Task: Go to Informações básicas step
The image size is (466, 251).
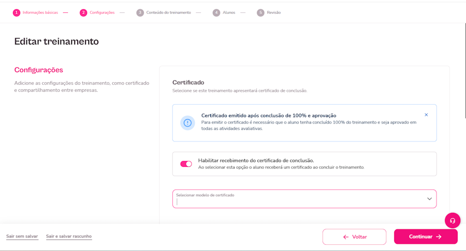Action: pyautogui.click(x=40, y=12)
